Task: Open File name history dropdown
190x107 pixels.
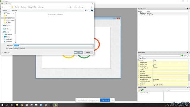Action: tap(93, 45)
